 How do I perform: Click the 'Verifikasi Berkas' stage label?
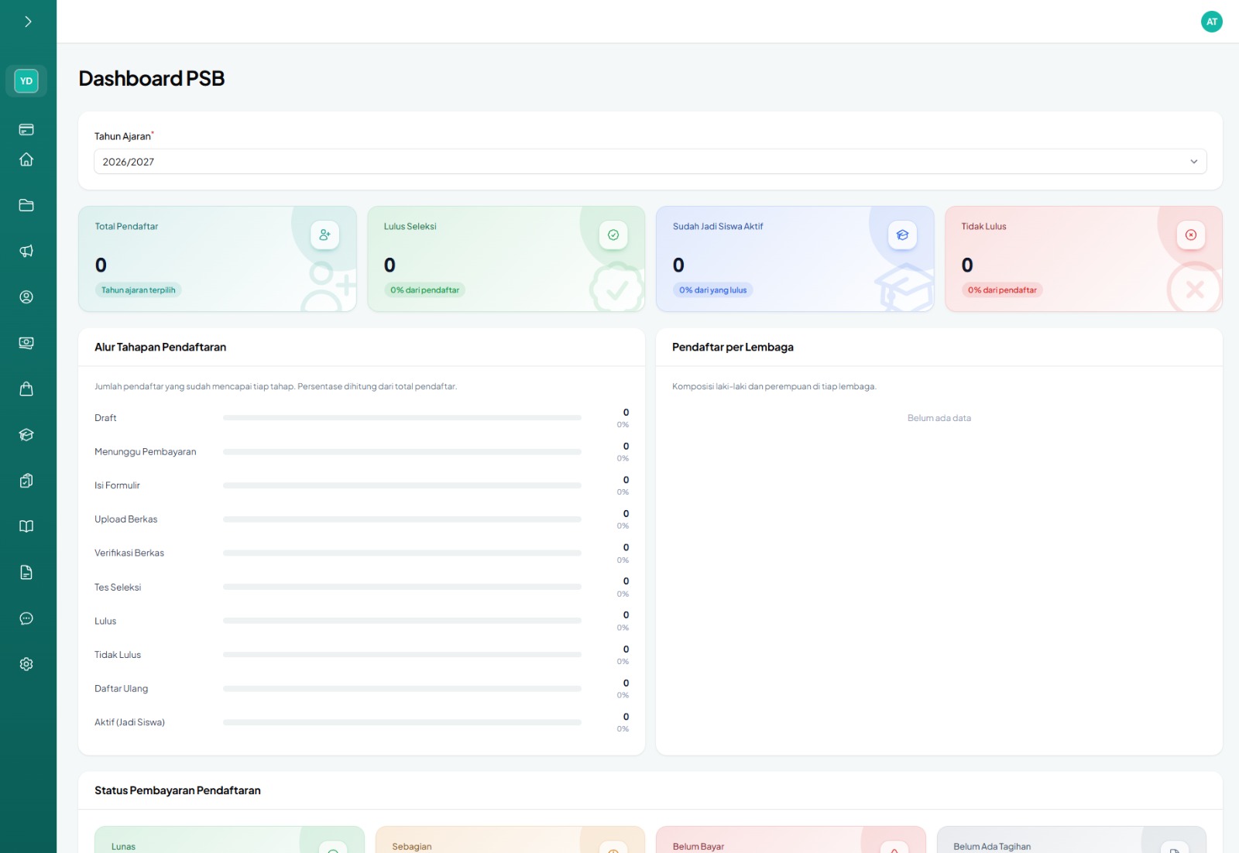click(129, 553)
